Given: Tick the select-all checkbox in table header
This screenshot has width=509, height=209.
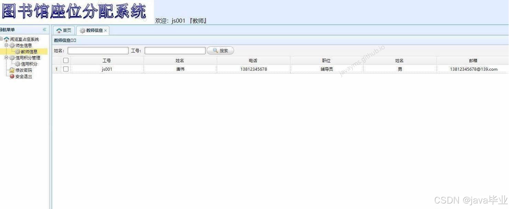Looking at the screenshot, I should pos(66,60).
